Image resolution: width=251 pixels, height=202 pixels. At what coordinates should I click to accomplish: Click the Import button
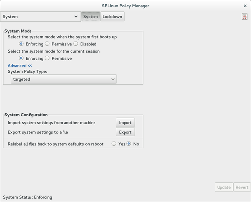pyautogui.click(x=125, y=123)
